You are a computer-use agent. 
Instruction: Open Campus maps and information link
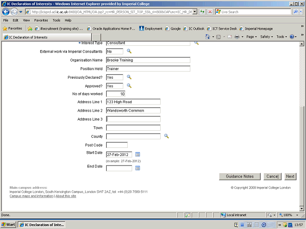coord(32,196)
